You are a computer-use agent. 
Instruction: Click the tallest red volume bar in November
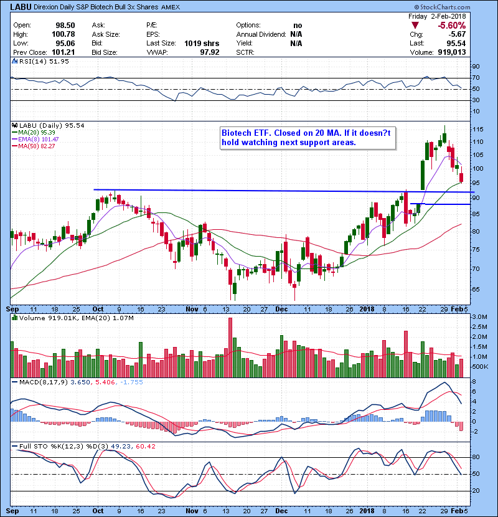(230, 348)
